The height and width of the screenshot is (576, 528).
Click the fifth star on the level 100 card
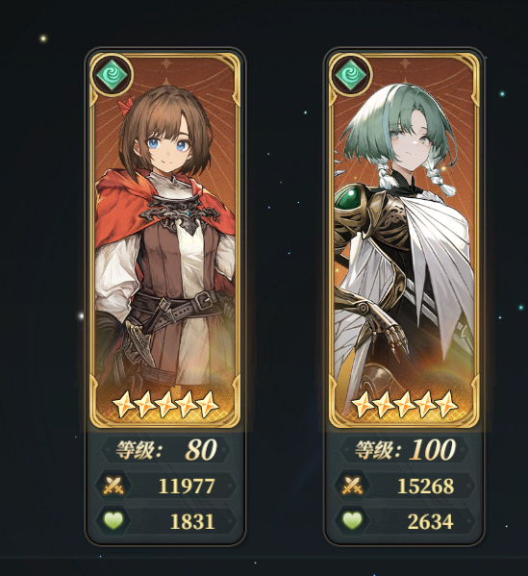point(447,404)
